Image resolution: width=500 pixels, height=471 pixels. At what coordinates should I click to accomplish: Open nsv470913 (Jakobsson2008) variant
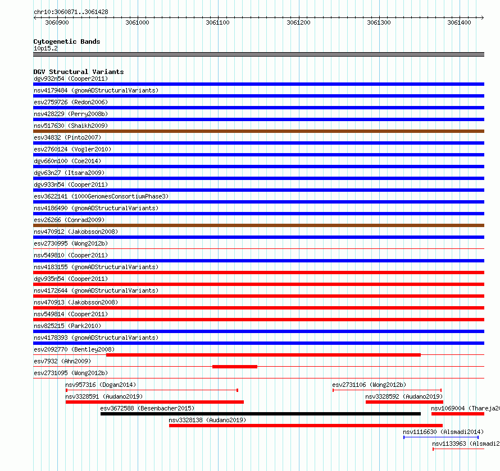click(x=76, y=302)
